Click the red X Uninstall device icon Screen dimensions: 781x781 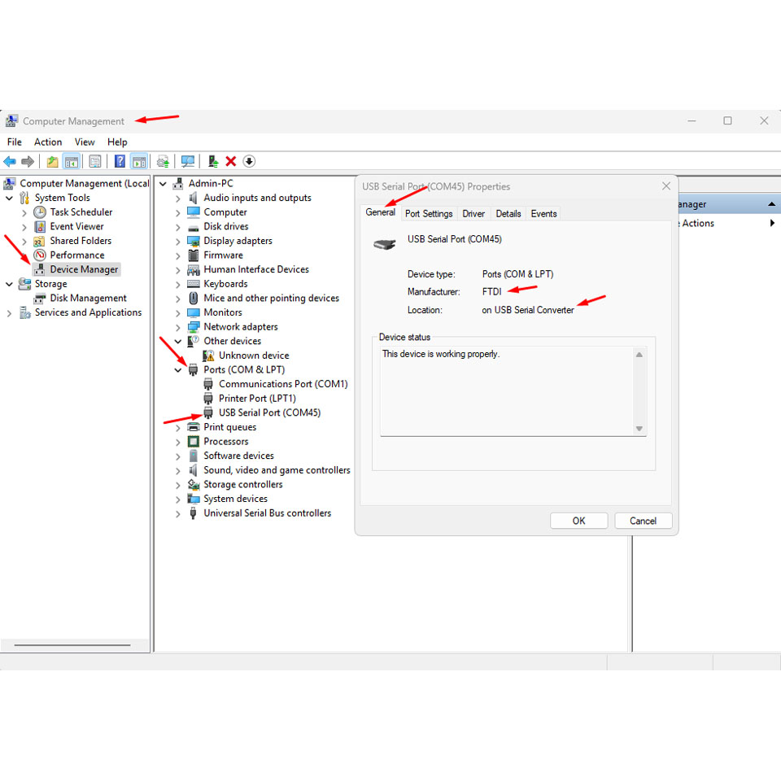[230, 161]
